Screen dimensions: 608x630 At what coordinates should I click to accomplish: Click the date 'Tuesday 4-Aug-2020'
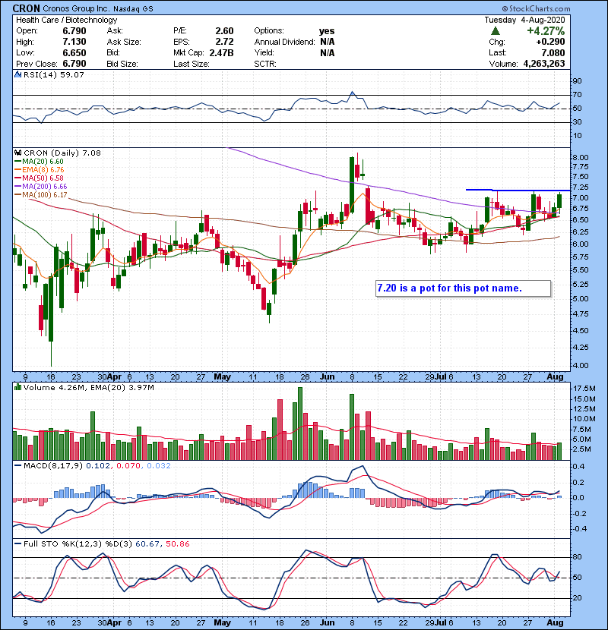pyautogui.click(x=524, y=20)
